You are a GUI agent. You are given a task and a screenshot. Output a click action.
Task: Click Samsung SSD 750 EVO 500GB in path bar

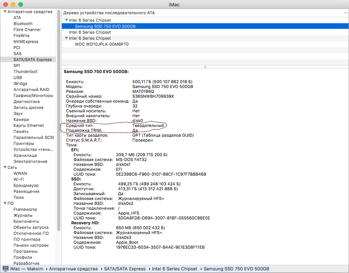236,269
